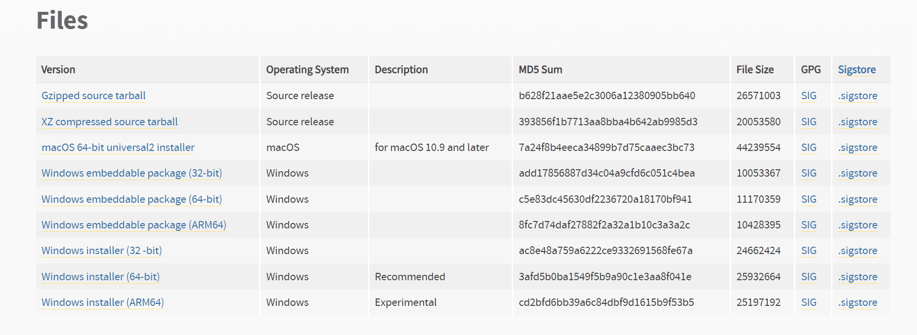
Task: Download the experimental Windows installer (ARM64)
Action: (102, 302)
